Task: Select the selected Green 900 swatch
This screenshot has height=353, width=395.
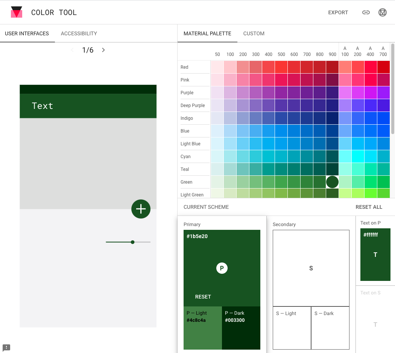Action: pyautogui.click(x=332, y=182)
